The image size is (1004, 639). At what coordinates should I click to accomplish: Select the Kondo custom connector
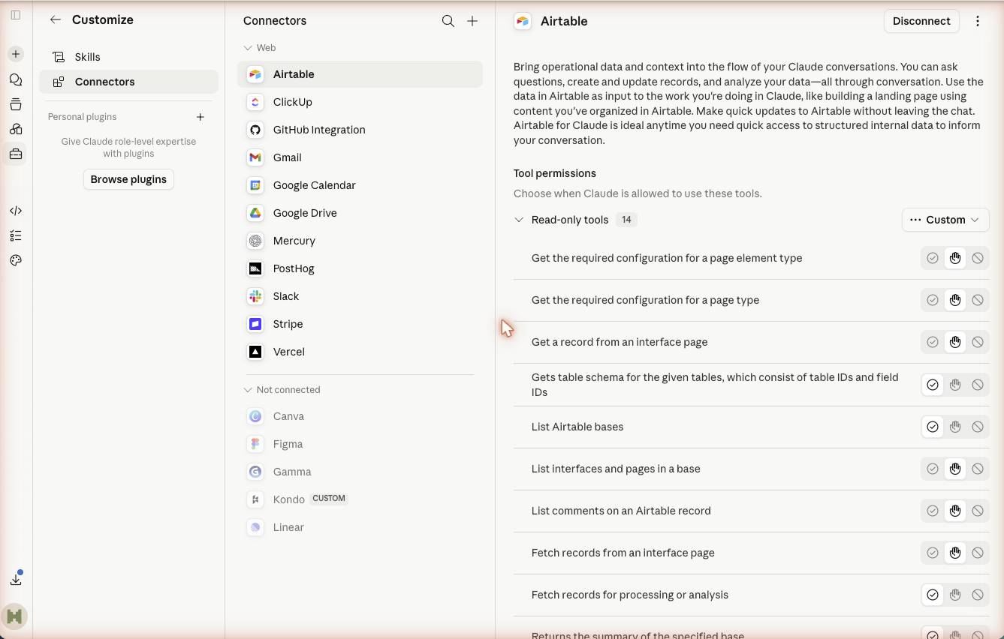pos(360,499)
